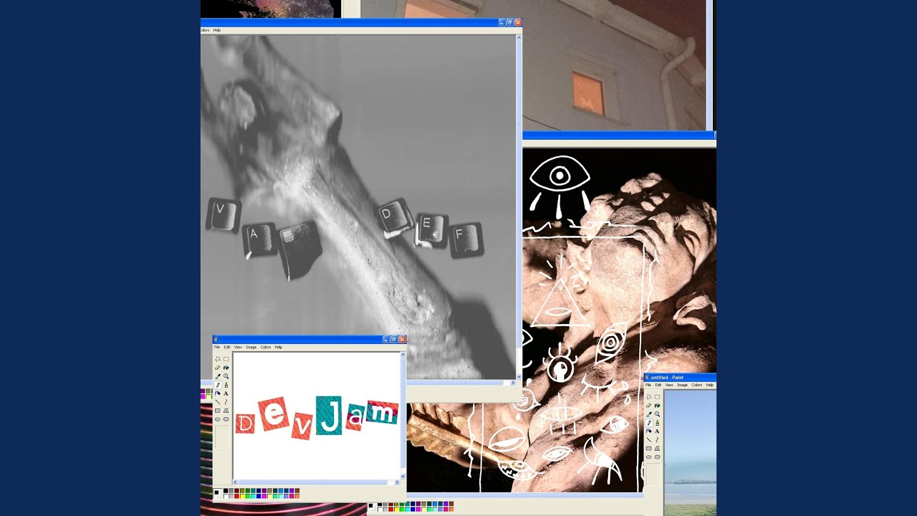Click the DevJam canvas drawing area
917x516 pixels.
[x=316, y=415]
